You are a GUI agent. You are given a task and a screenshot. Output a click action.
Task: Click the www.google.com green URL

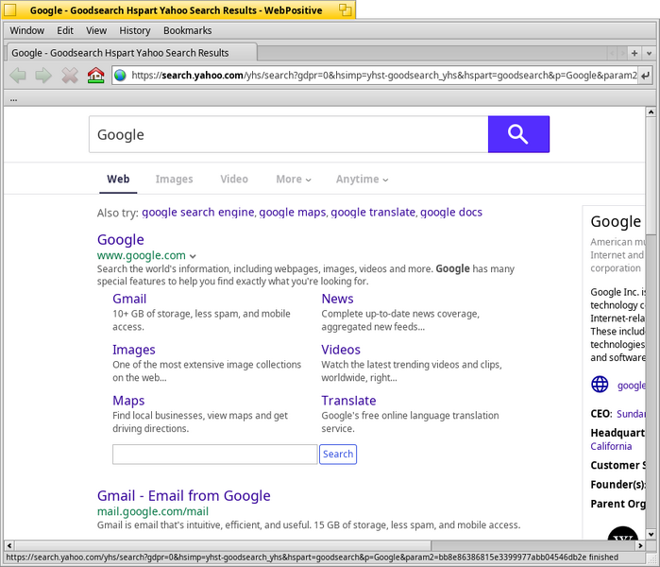(142, 255)
